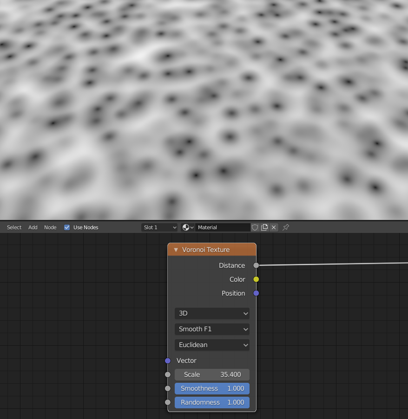Adjust the Smoothness slider

pos(212,388)
